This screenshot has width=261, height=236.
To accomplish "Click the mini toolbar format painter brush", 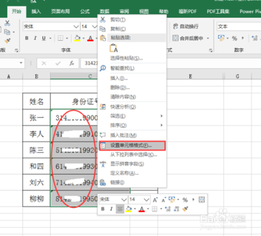I will click(x=185, y=209).
